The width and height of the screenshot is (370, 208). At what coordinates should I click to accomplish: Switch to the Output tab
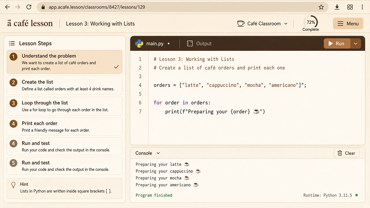199,44
